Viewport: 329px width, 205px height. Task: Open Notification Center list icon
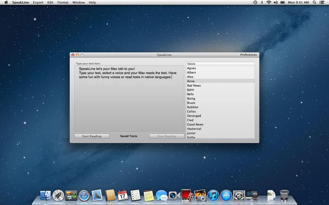click(x=322, y=2)
